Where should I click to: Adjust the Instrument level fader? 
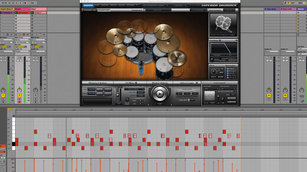tap(218, 96)
